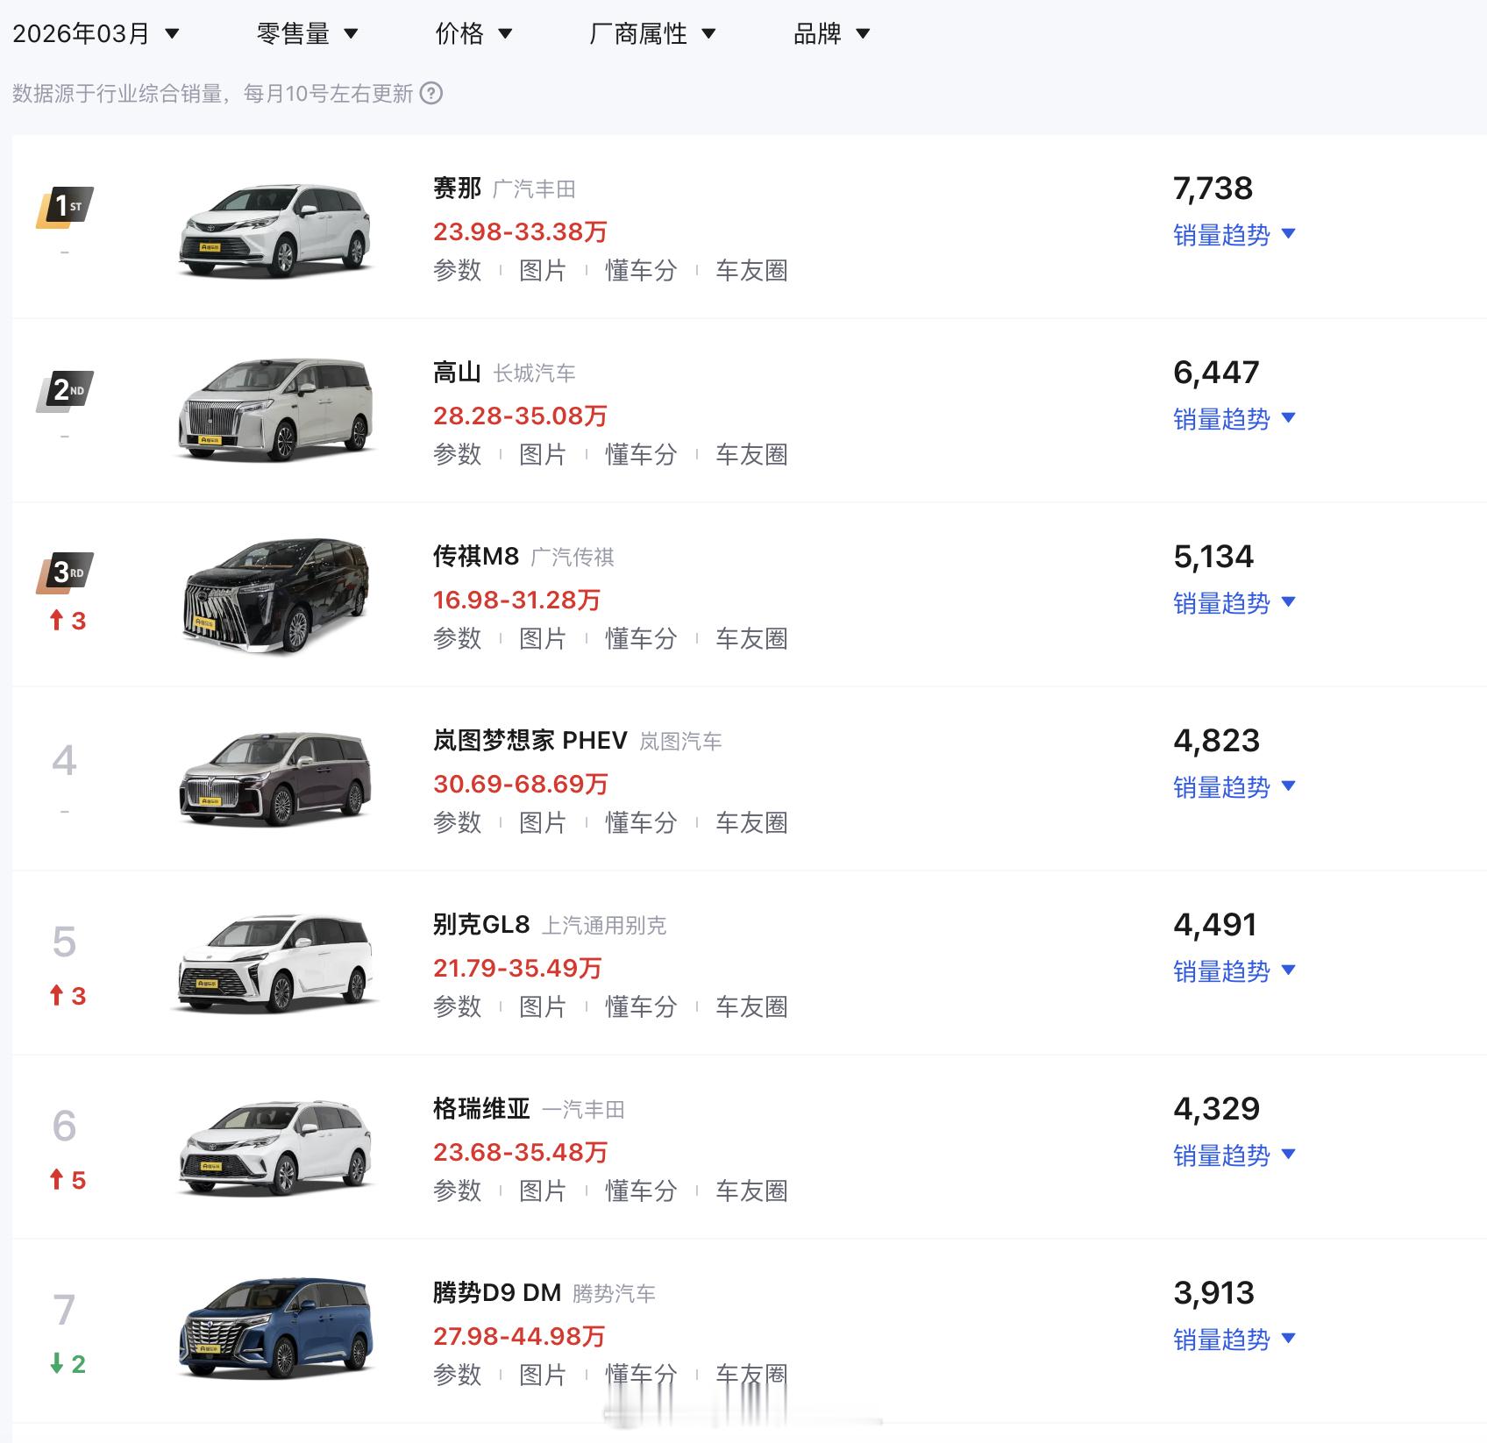
Task: Click the 2nd place rank badge
Action: click(x=65, y=391)
